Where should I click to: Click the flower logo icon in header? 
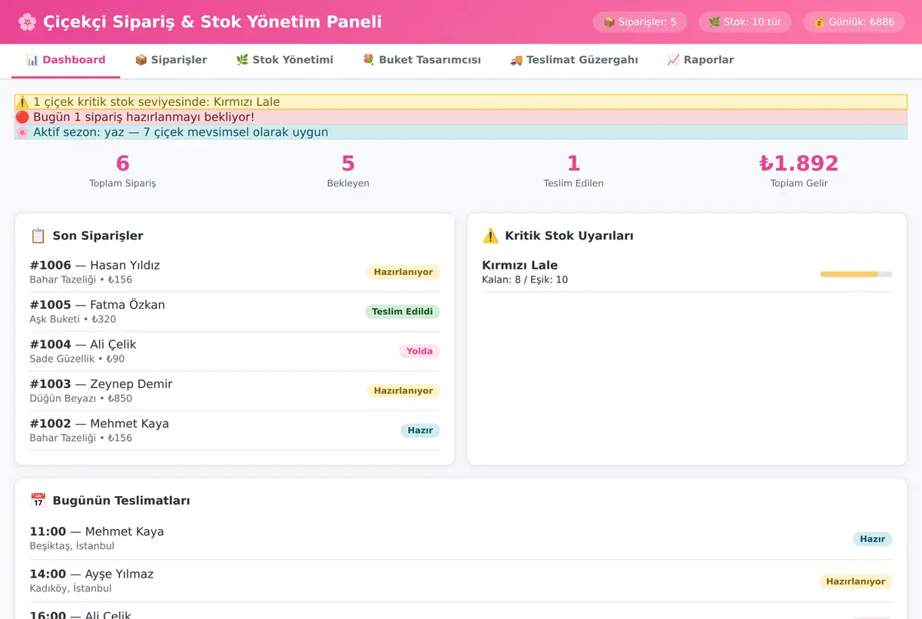click(27, 22)
